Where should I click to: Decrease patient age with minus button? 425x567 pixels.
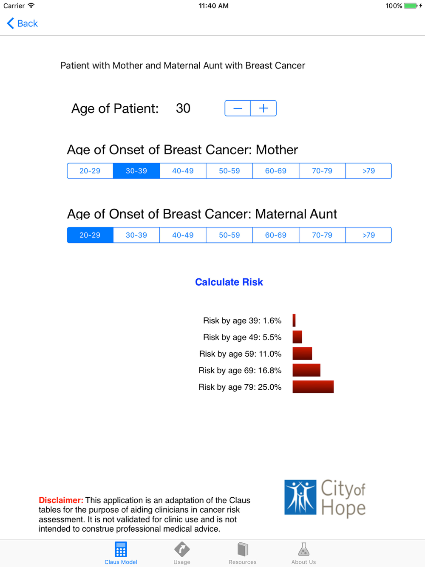(x=238, y=108)
